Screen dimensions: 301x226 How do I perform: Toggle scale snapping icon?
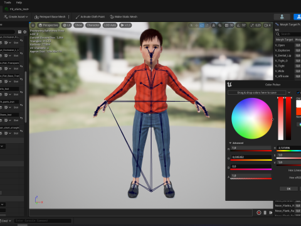pyautogui.click(x=252, y=25)
